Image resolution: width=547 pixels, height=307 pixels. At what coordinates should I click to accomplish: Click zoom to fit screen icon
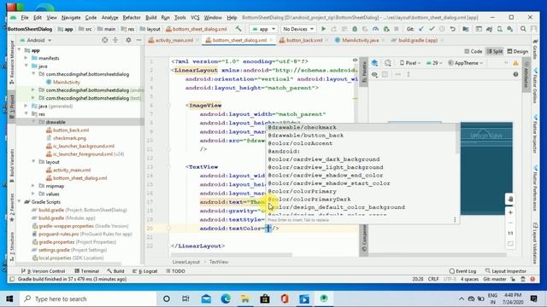click(510, 244)
